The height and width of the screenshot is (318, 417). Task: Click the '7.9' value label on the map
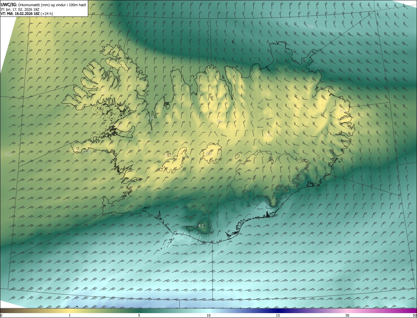[x=310, y=26]
